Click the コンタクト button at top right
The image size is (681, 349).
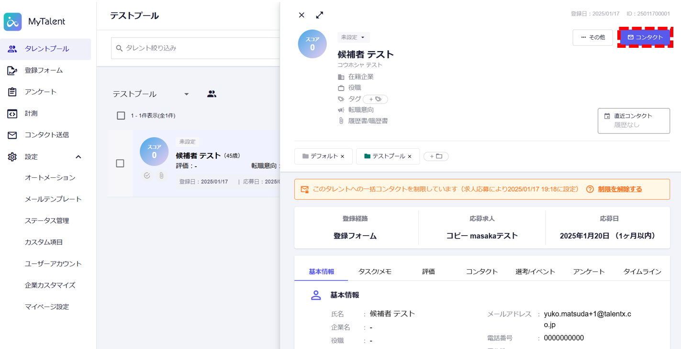(645, 37)
